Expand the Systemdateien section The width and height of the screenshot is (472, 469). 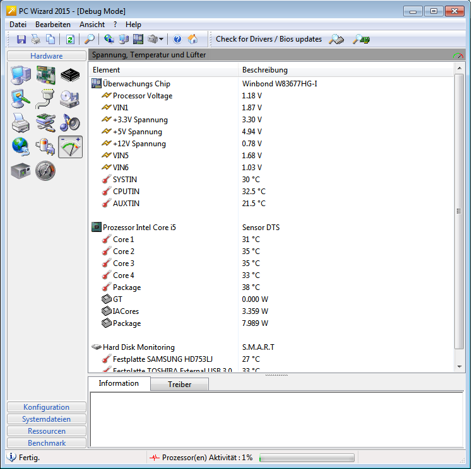[x=46, y=419]
